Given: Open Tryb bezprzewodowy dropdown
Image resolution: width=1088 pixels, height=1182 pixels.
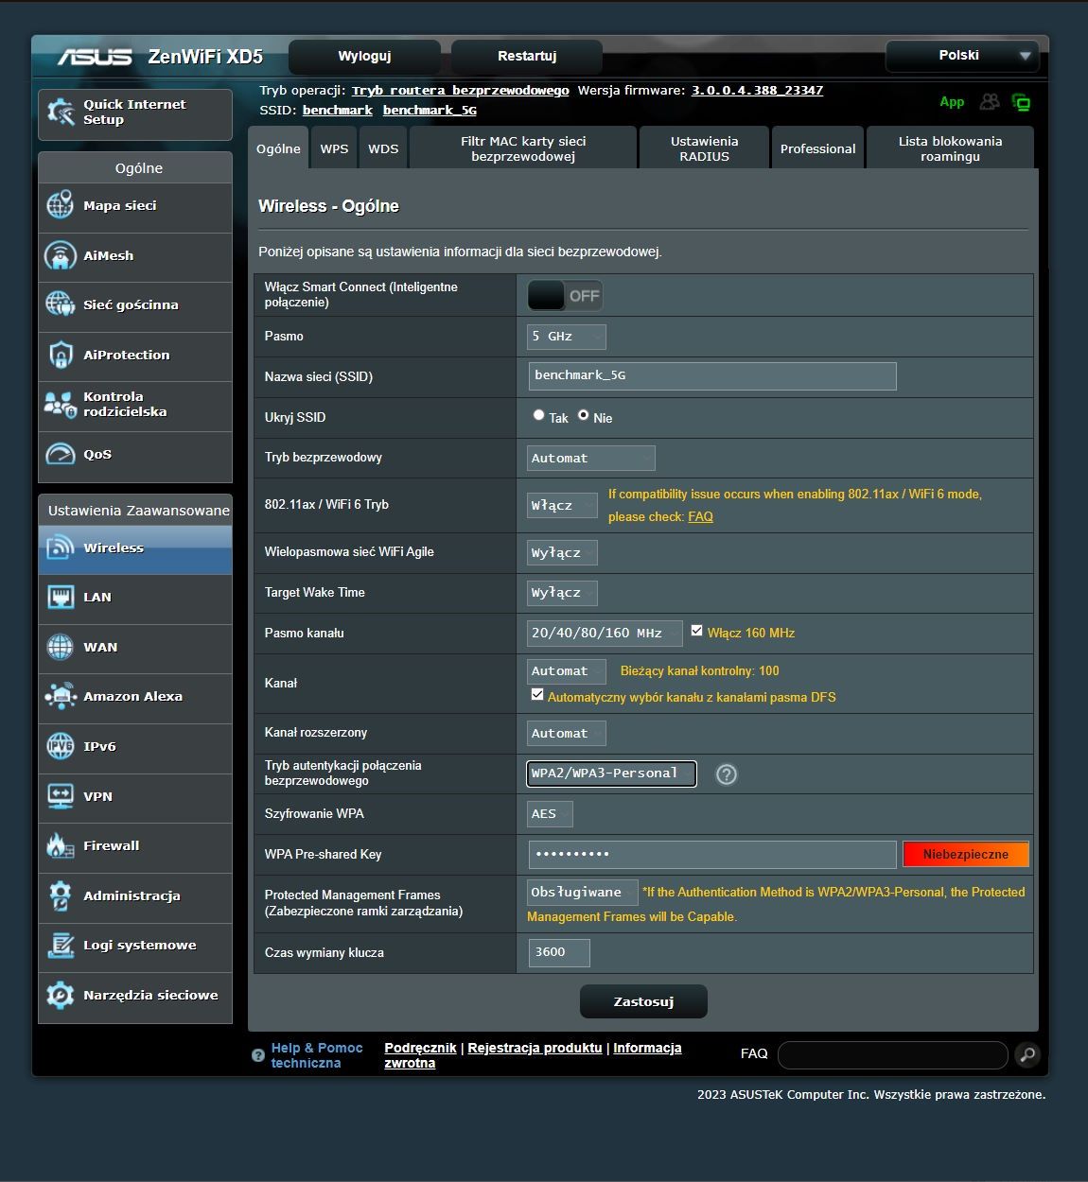Looking at the screenshot, I should [591, 459].
